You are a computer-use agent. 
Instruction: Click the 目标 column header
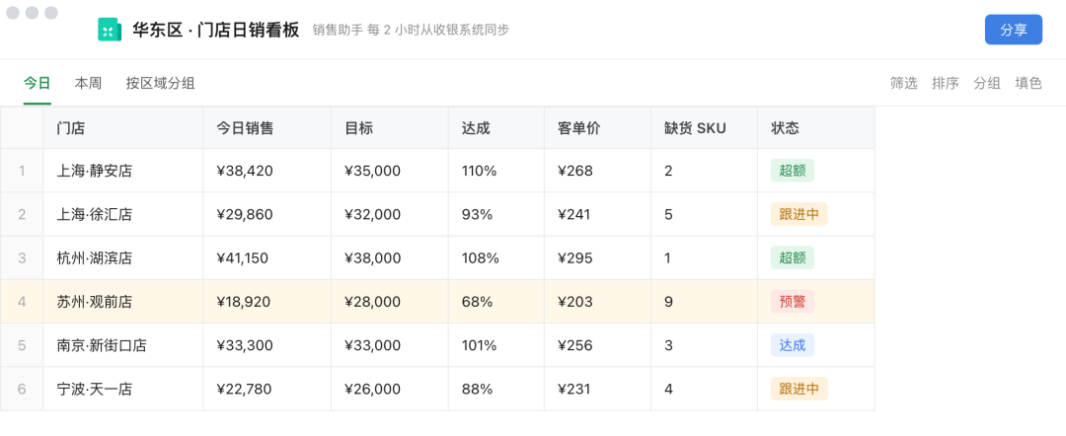coord(390,127)
